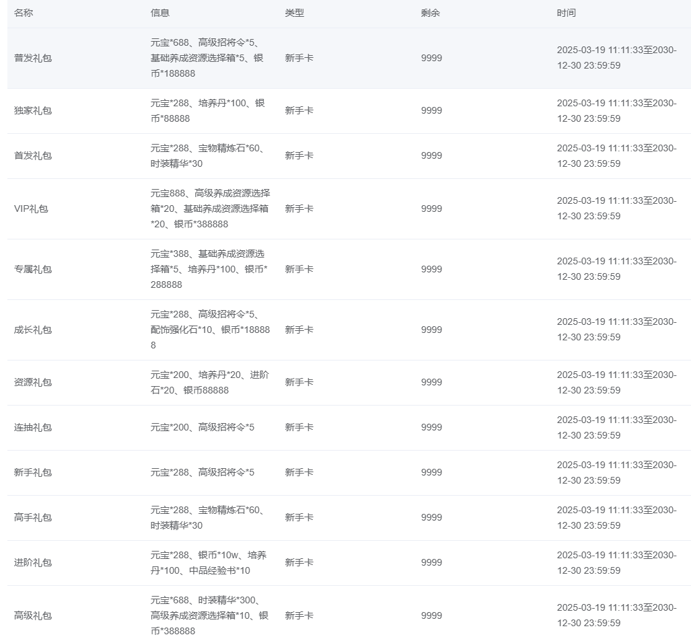This screenshot has height=641, width=691.
Task: Click the 类型 column header
Action: tap(294, 13)
